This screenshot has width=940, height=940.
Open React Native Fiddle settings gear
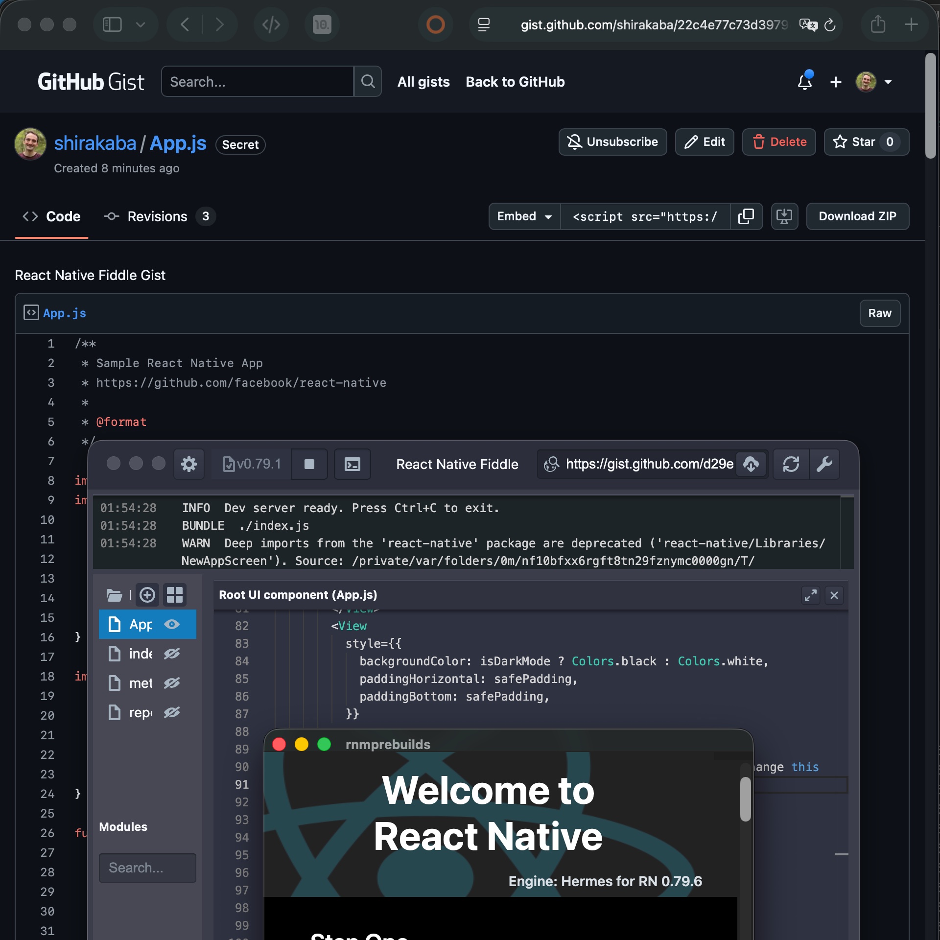pyautogui.click(x=189, y=464)
